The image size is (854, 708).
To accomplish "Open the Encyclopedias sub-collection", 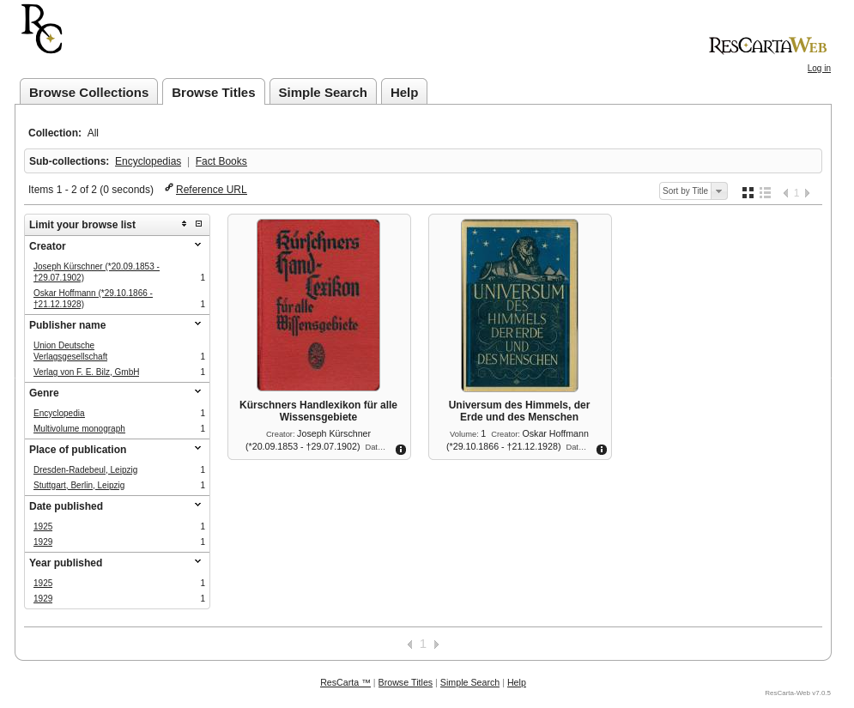I will point(148,161).
